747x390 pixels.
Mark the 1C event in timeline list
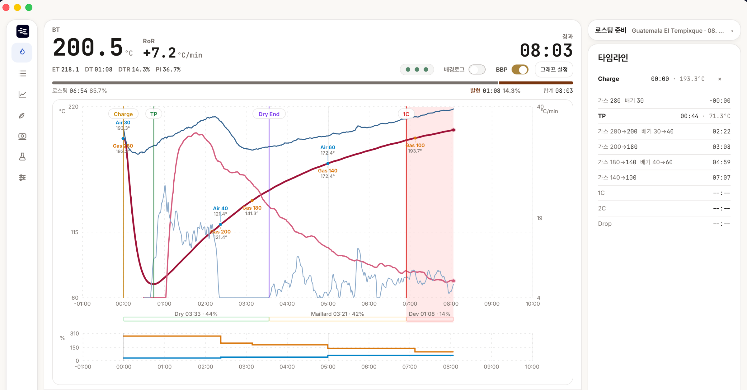(x=664, y=193)
